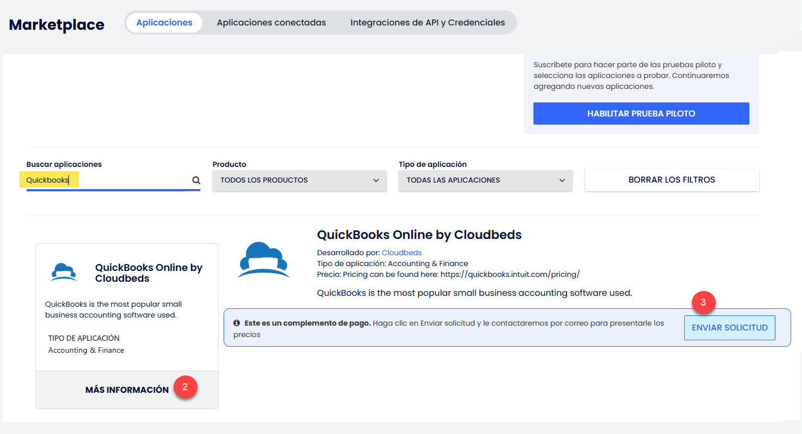
Task: Click MÁS INFORMACIÓN on QuickBooks card
Action: click(x=127, y=390)
